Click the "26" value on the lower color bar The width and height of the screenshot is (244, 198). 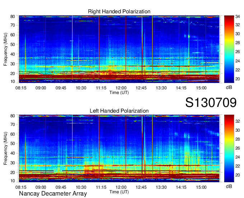click(238, 148)
